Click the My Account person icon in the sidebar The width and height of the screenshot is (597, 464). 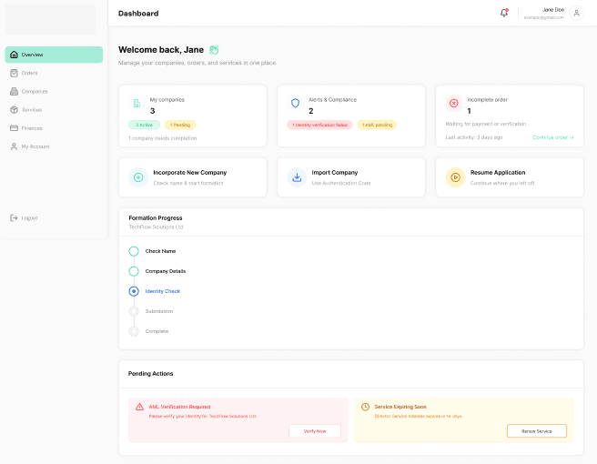pyautogui.click(x=14, y=146)
